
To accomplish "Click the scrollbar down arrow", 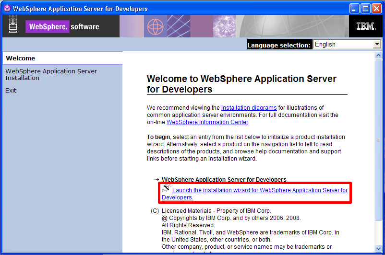I will [378, 248].
